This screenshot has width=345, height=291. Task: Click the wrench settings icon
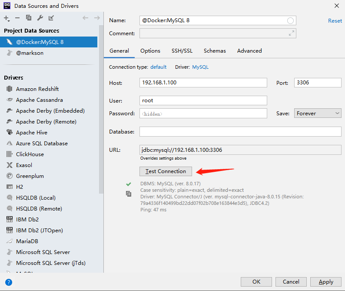click(x=40, y=18)
